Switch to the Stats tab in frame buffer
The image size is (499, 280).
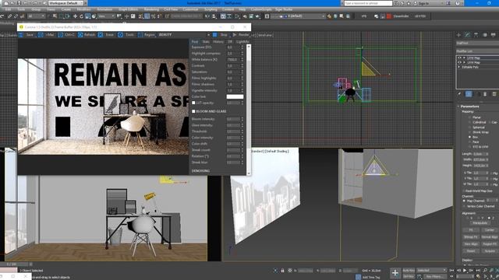click(206, 41)
